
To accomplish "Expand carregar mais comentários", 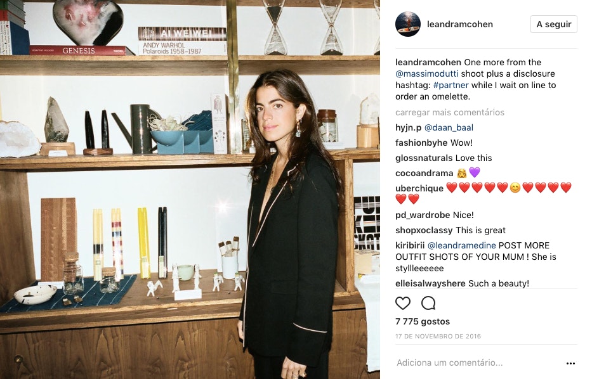I will [x=450, y=112].
